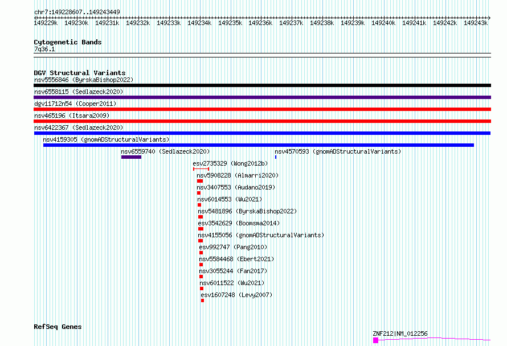This screenshot has height=346, width=507.
Task: Select the blue nsv4159305 variant bar
Action: (259, 145)
